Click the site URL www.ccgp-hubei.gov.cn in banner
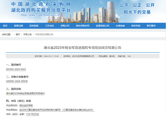Image resolution: width=166 pixels, height=117 pixels. [41, 15]
